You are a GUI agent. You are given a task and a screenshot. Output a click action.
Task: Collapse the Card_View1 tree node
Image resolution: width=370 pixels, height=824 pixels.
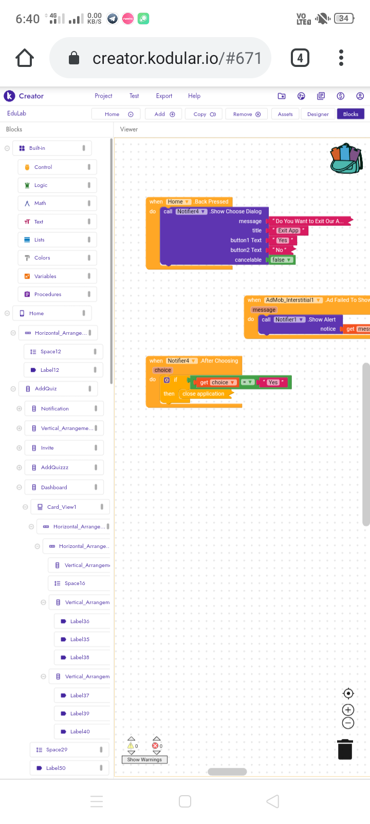pos(25,507)
